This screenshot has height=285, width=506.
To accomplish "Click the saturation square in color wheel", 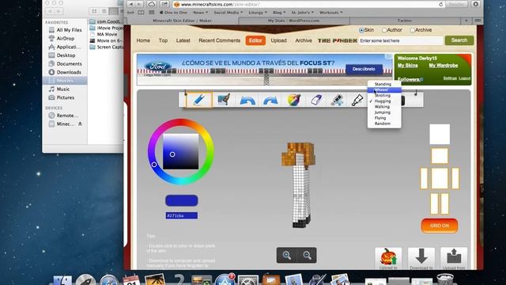I will 180,151.
